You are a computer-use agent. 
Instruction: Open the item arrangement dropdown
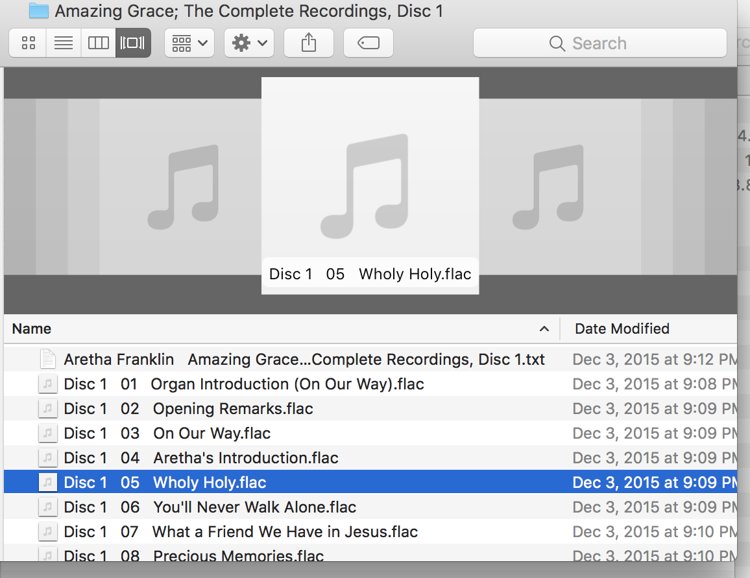pyautogui.click(x=189, y=43)
